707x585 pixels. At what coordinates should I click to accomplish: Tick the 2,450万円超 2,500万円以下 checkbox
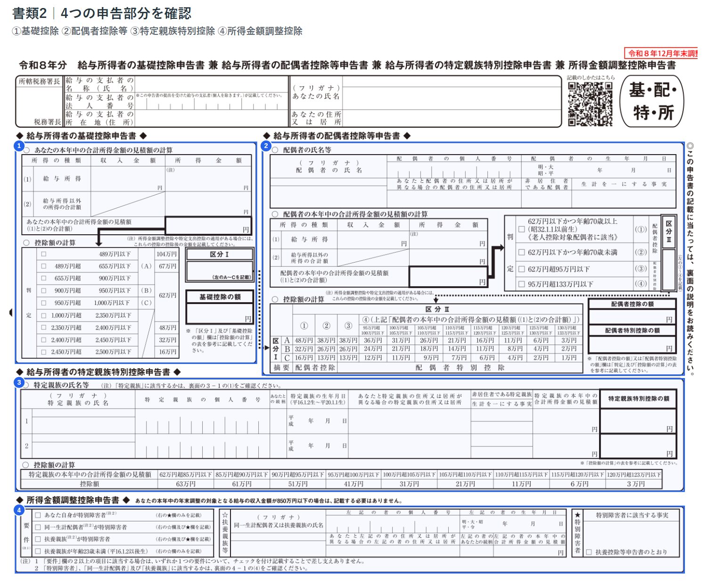click(44, 352)
